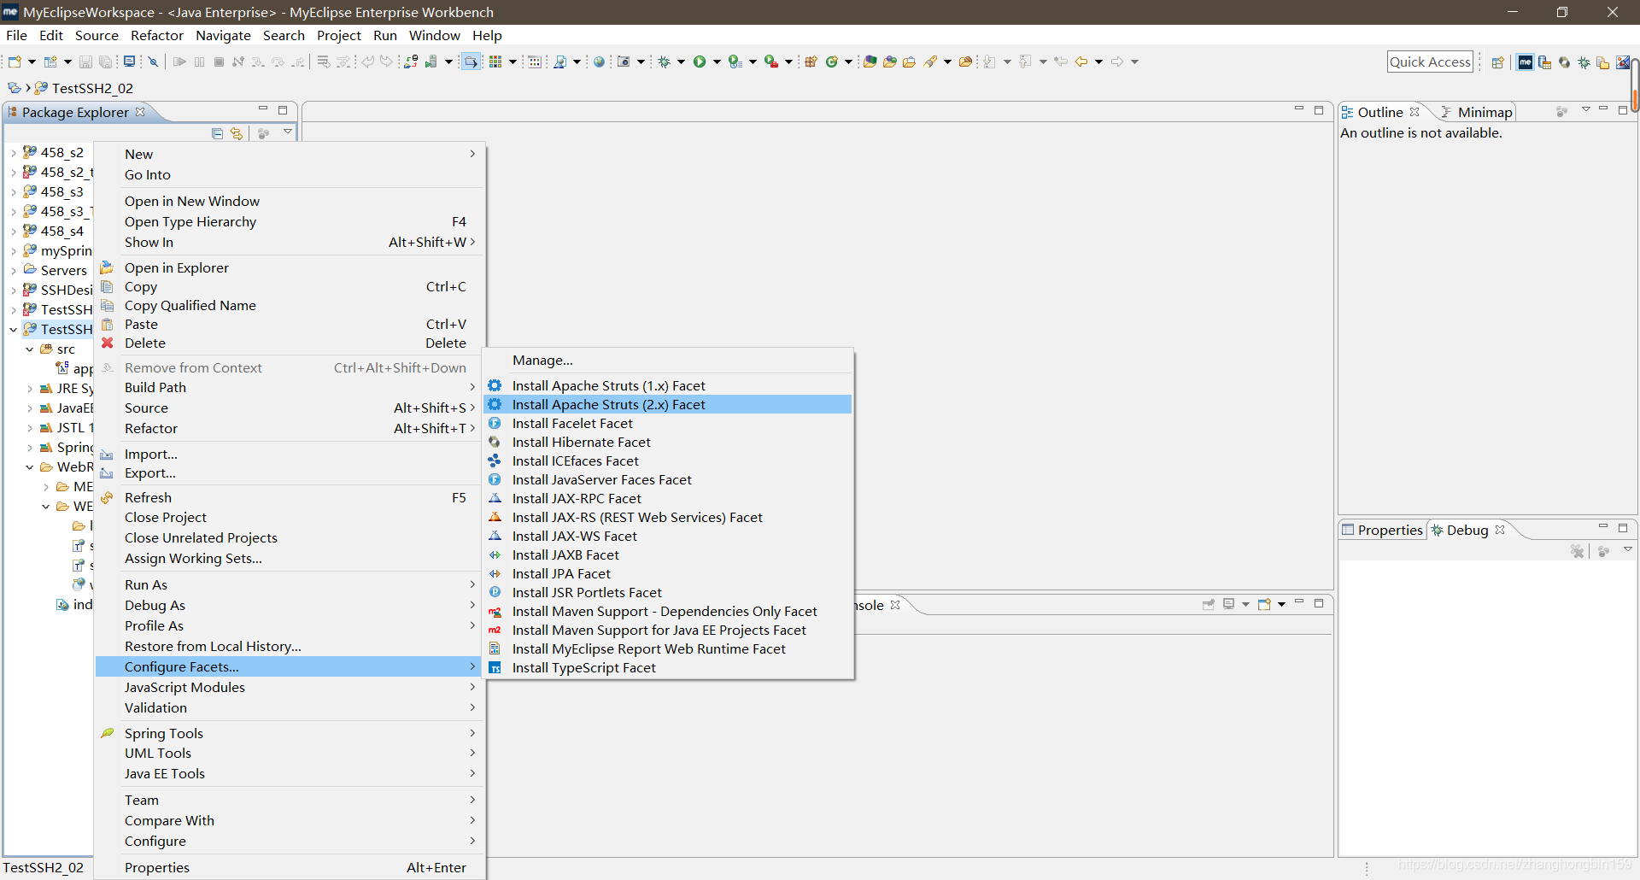The width and height of the screenshot is (1640, 880).
Task: Click the Open Perspective icon
Action: [1497, 62]
